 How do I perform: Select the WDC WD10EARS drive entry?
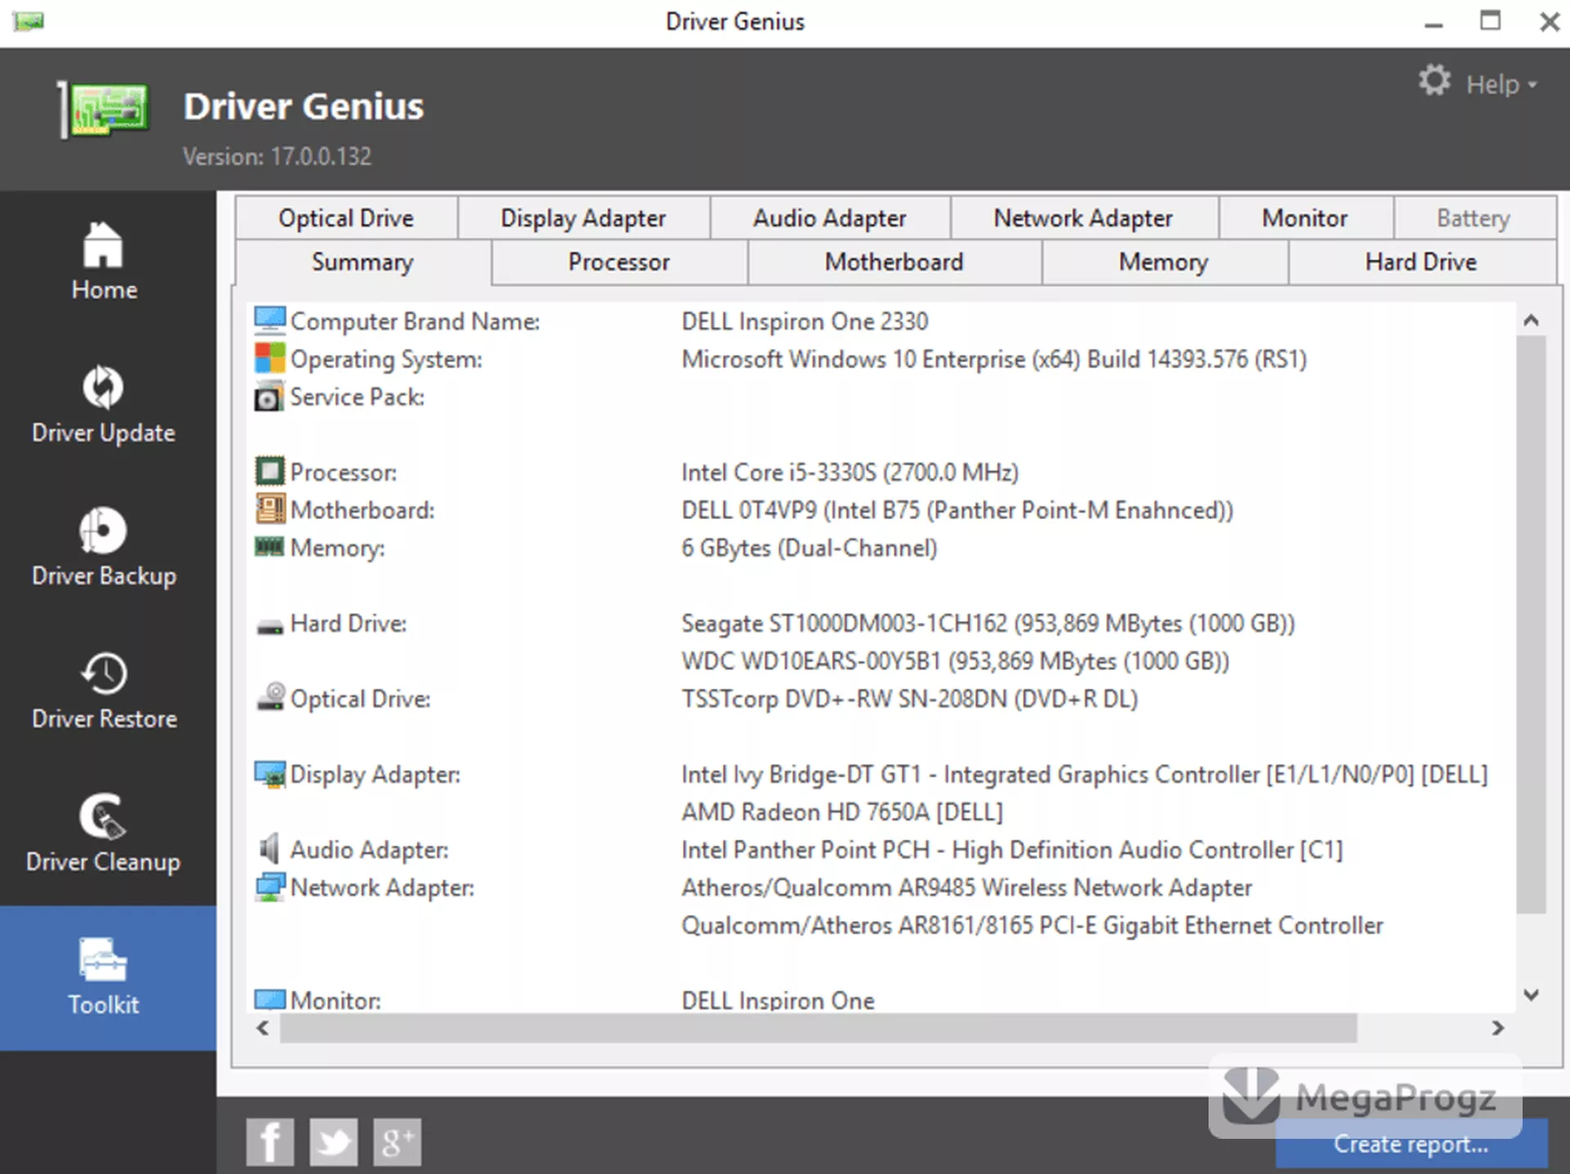point(955,661)
